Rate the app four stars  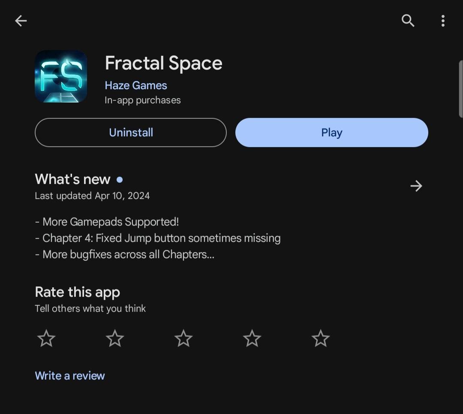coord(252,338)
